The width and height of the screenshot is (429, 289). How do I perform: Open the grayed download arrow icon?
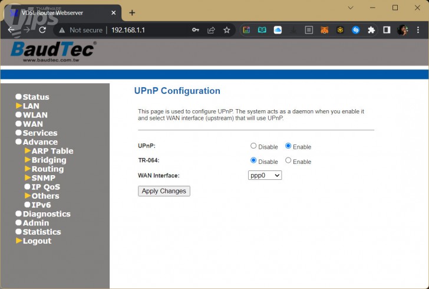(293, 30)
